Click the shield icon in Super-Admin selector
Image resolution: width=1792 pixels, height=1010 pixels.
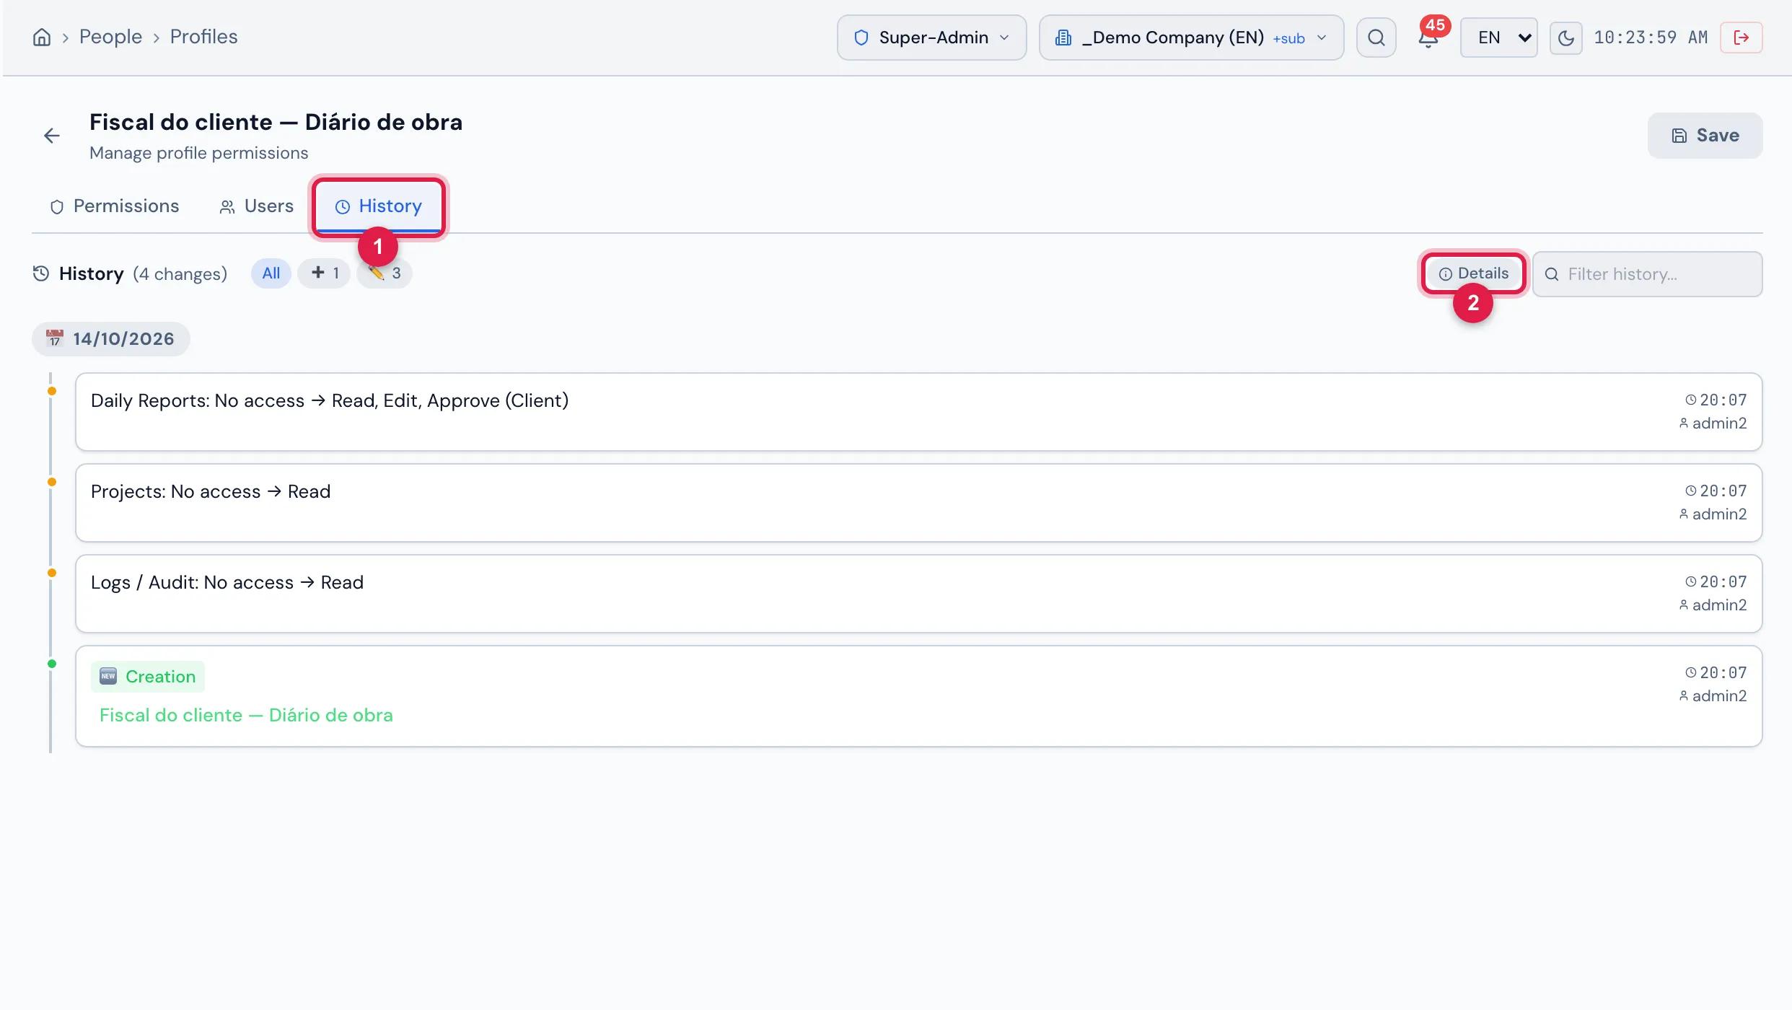point(861,38)
